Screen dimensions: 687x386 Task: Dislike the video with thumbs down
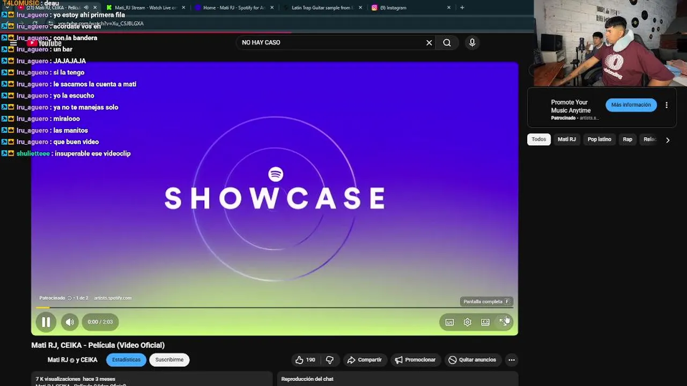click(330, 360)
